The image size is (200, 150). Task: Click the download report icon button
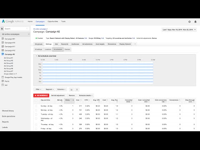(77, 90)
